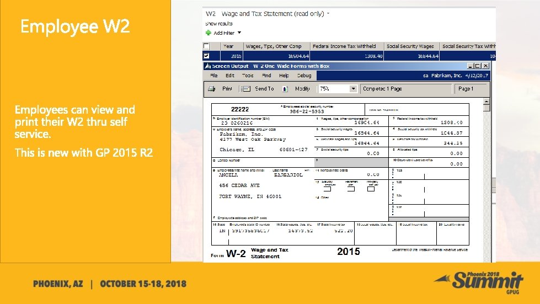The height and width of the screenshot is (304, 540).
Task: Click the scrollbar up arrow in report
Action: tap(486, 101)
